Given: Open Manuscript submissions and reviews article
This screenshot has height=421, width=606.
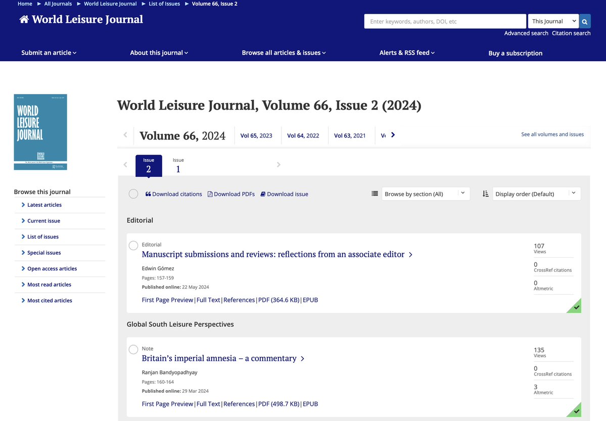Looking at the screenshot, I should 273,254.
